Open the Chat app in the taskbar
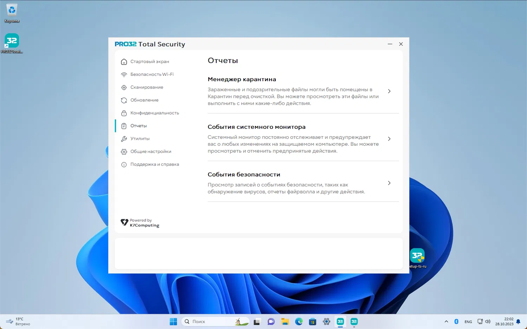 (271, 322)
